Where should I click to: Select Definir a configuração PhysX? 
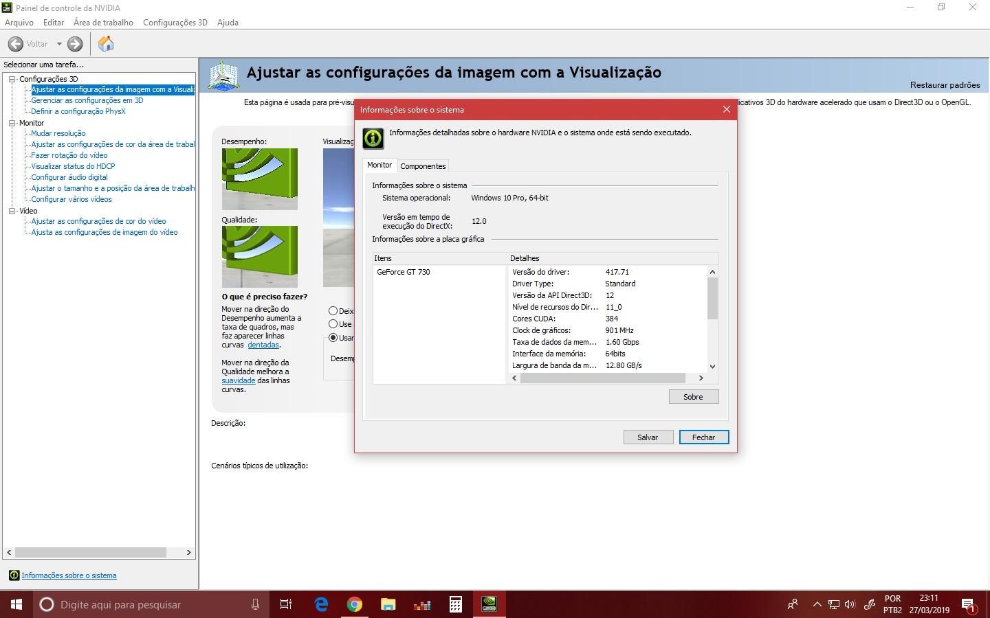[78, 111]
